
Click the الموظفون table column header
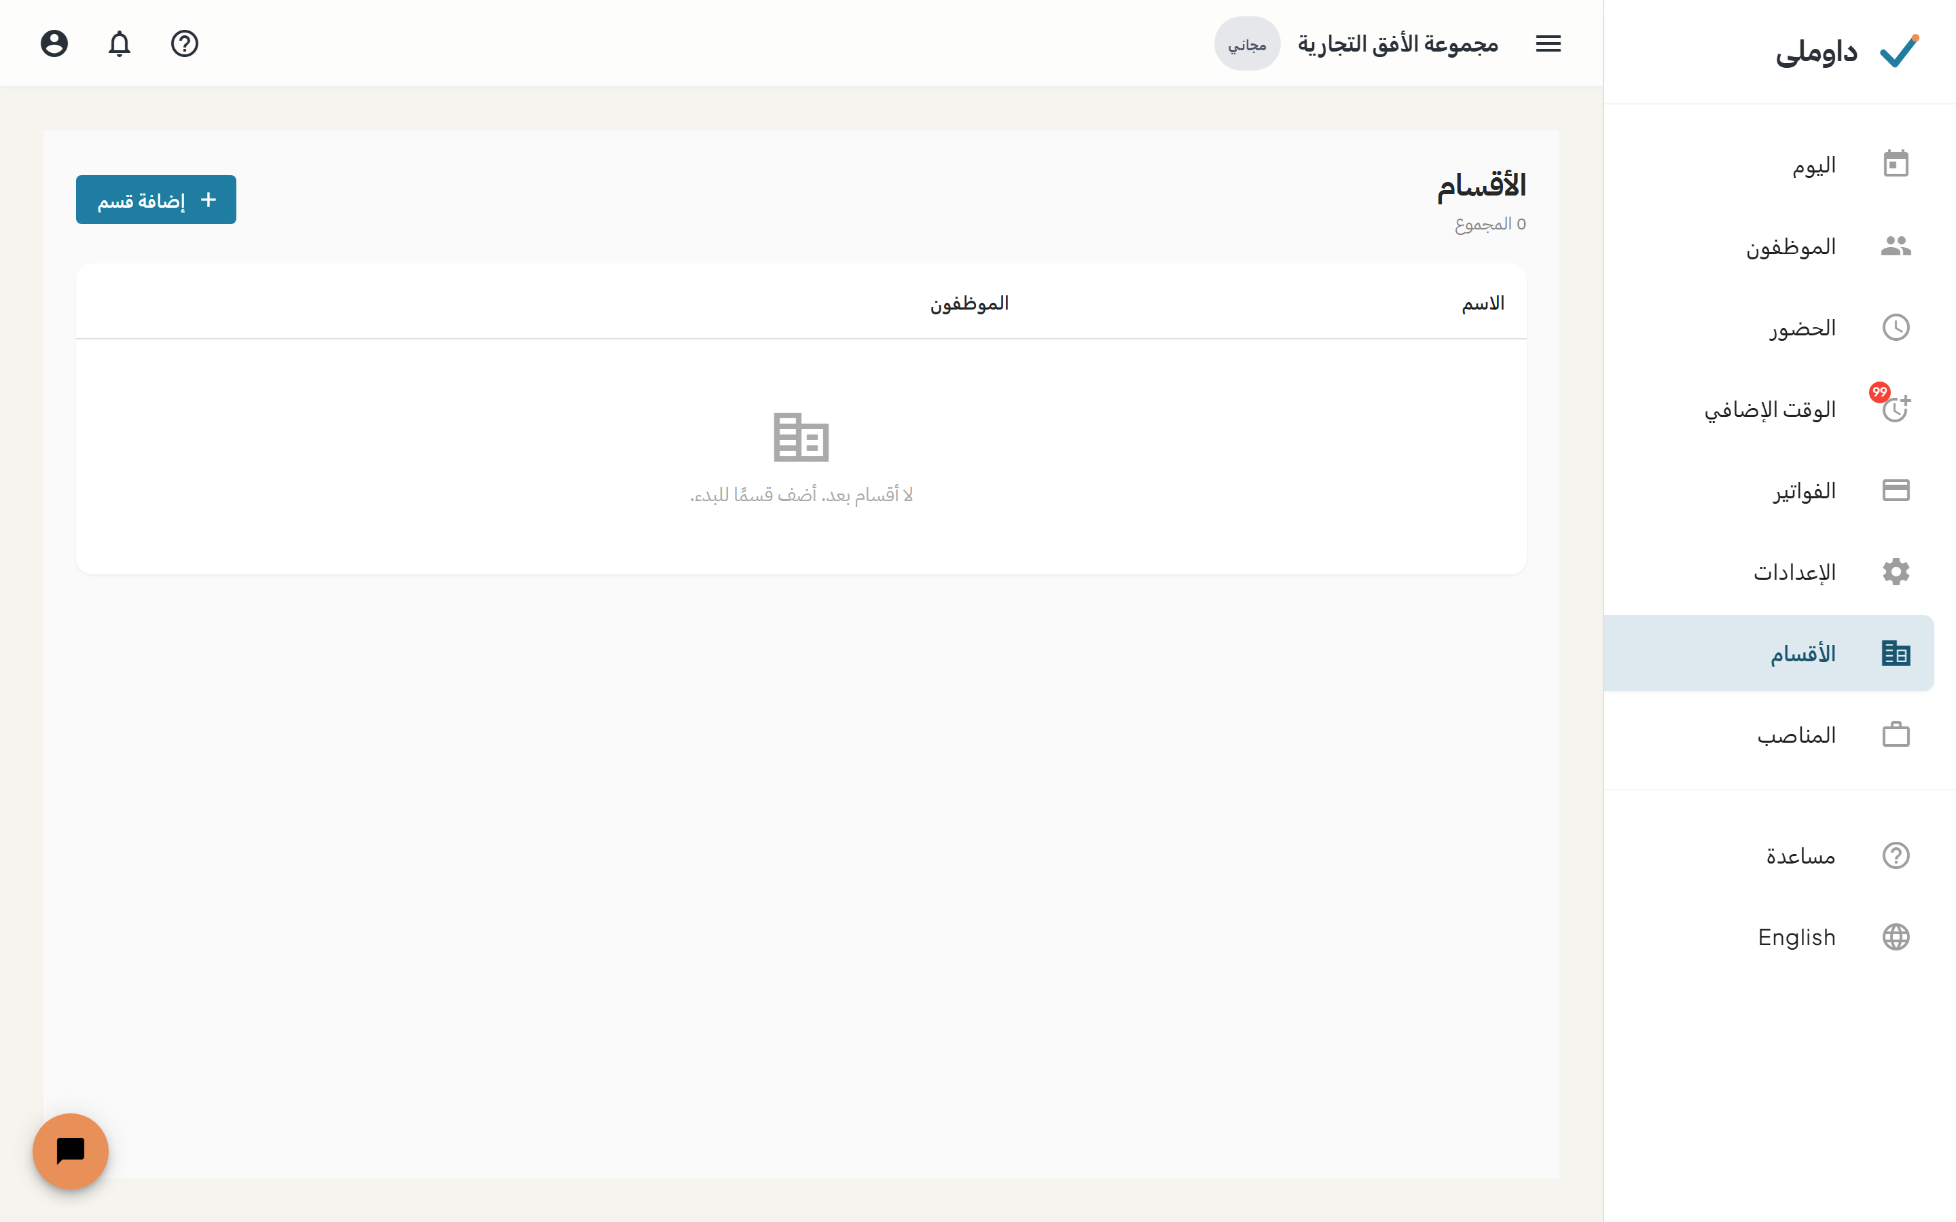(969, 303)
